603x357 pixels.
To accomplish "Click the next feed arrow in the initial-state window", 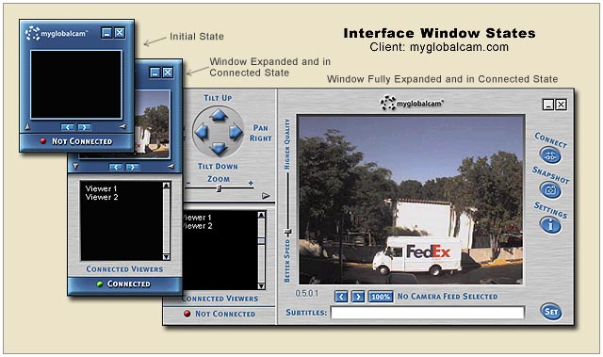I will point(84,127).
